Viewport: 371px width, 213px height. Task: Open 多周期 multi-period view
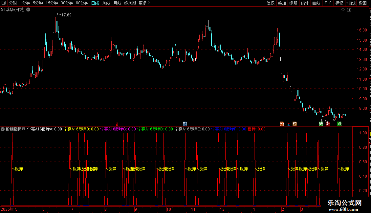[x=130, y=3]
